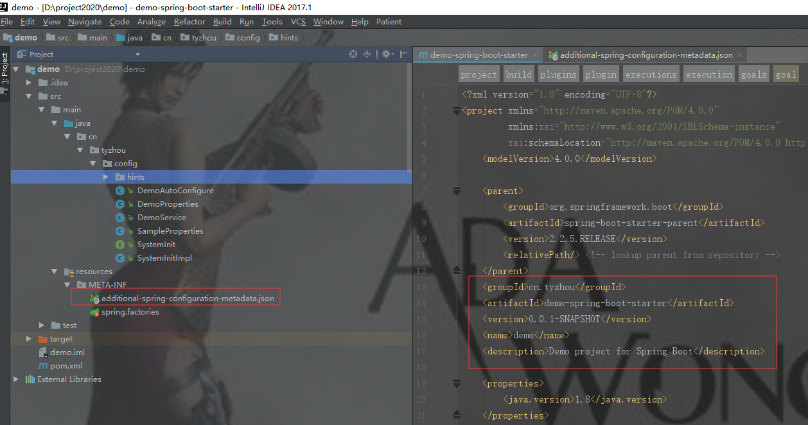Click the DemoProperties class icon
The height and width of the screenshot is (425, 808).
[x=119, y=204]
